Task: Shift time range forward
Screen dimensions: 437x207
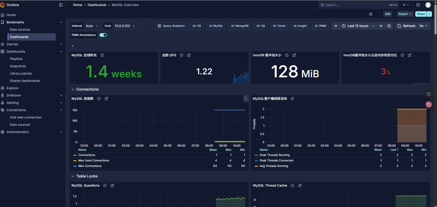Action: click(x=381, y=26)
